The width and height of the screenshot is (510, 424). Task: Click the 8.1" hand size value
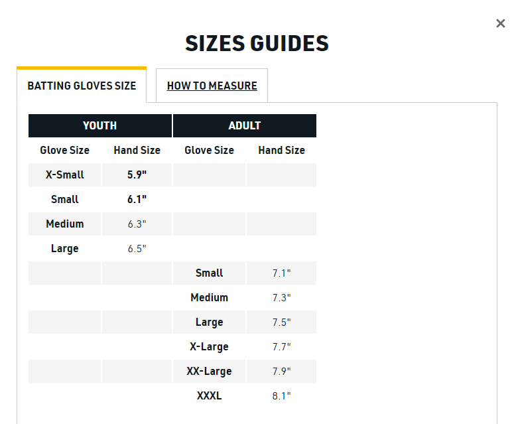[281, 395]
